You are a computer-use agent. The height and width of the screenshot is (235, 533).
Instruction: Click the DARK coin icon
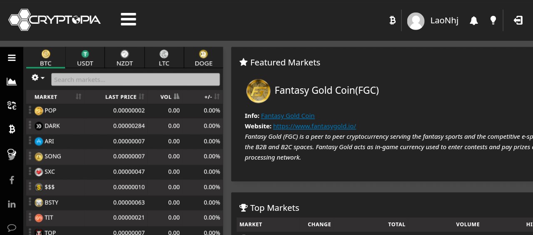(x=39, y=126)
